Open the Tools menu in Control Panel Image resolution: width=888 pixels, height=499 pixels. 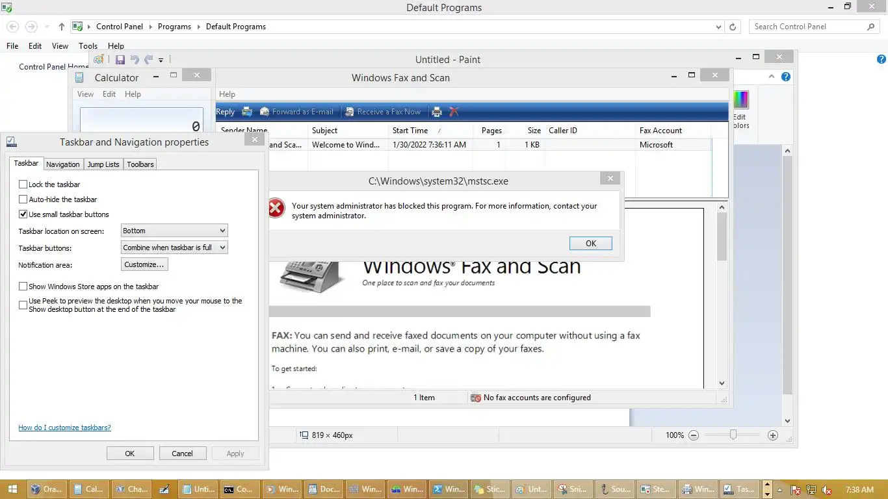[88, 46]
